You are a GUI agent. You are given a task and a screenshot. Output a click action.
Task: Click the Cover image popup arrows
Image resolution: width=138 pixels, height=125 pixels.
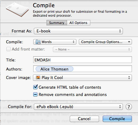129,77
